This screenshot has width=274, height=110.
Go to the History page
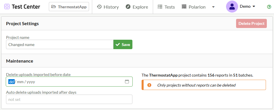108,7
